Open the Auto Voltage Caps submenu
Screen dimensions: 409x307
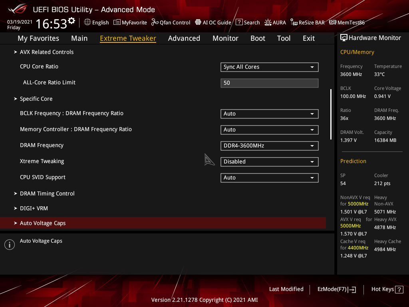point(163,223)
